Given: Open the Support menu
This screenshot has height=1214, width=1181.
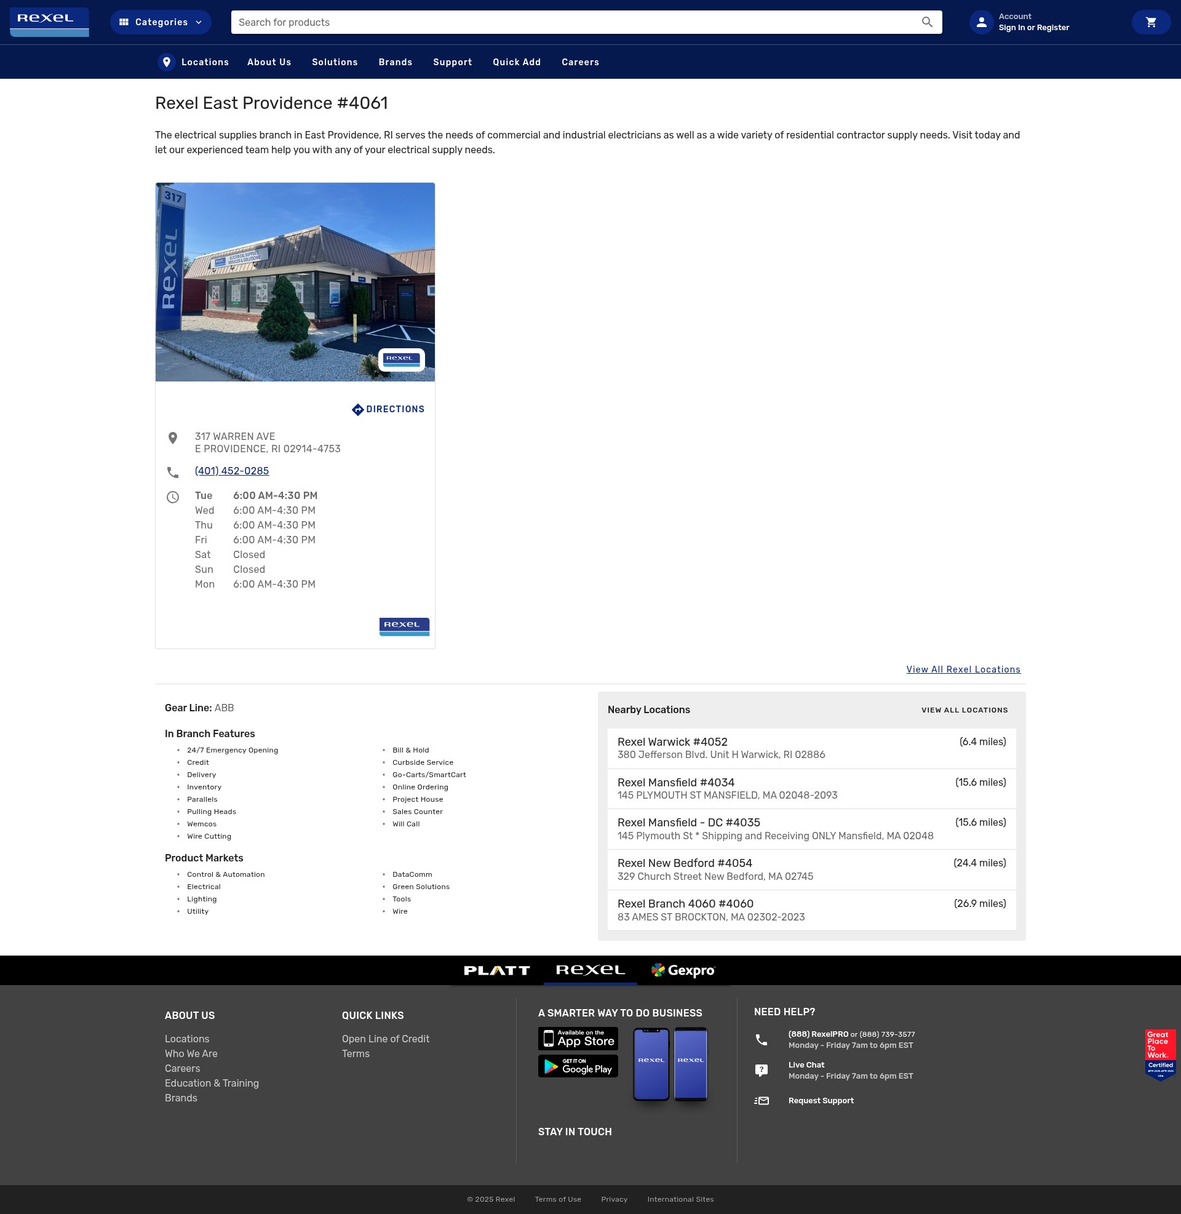Looking at the screenshot, I should pos(452,62).
